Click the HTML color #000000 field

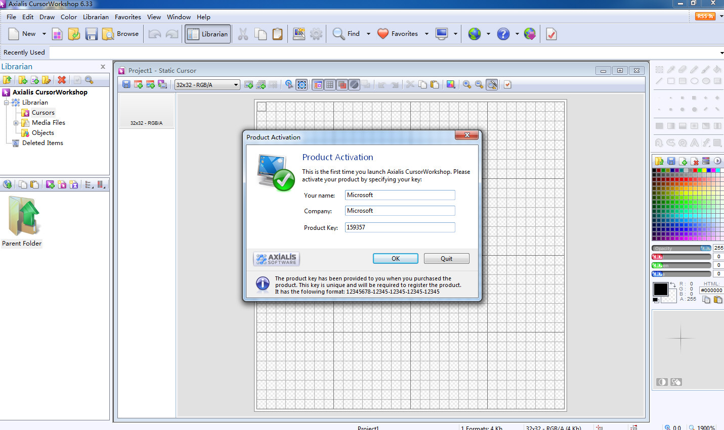(x=711, y=291)
